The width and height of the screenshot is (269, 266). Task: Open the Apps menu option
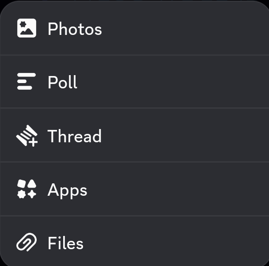click(134, 189)
